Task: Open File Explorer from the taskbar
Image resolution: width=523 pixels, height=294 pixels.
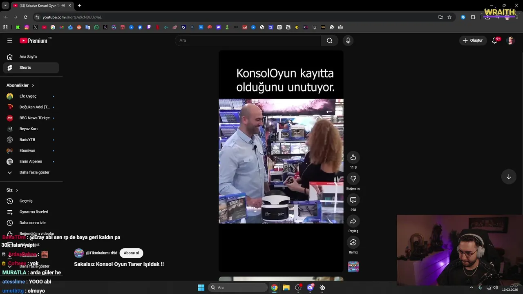Action: pyautogui.click(x=286, y=287)
